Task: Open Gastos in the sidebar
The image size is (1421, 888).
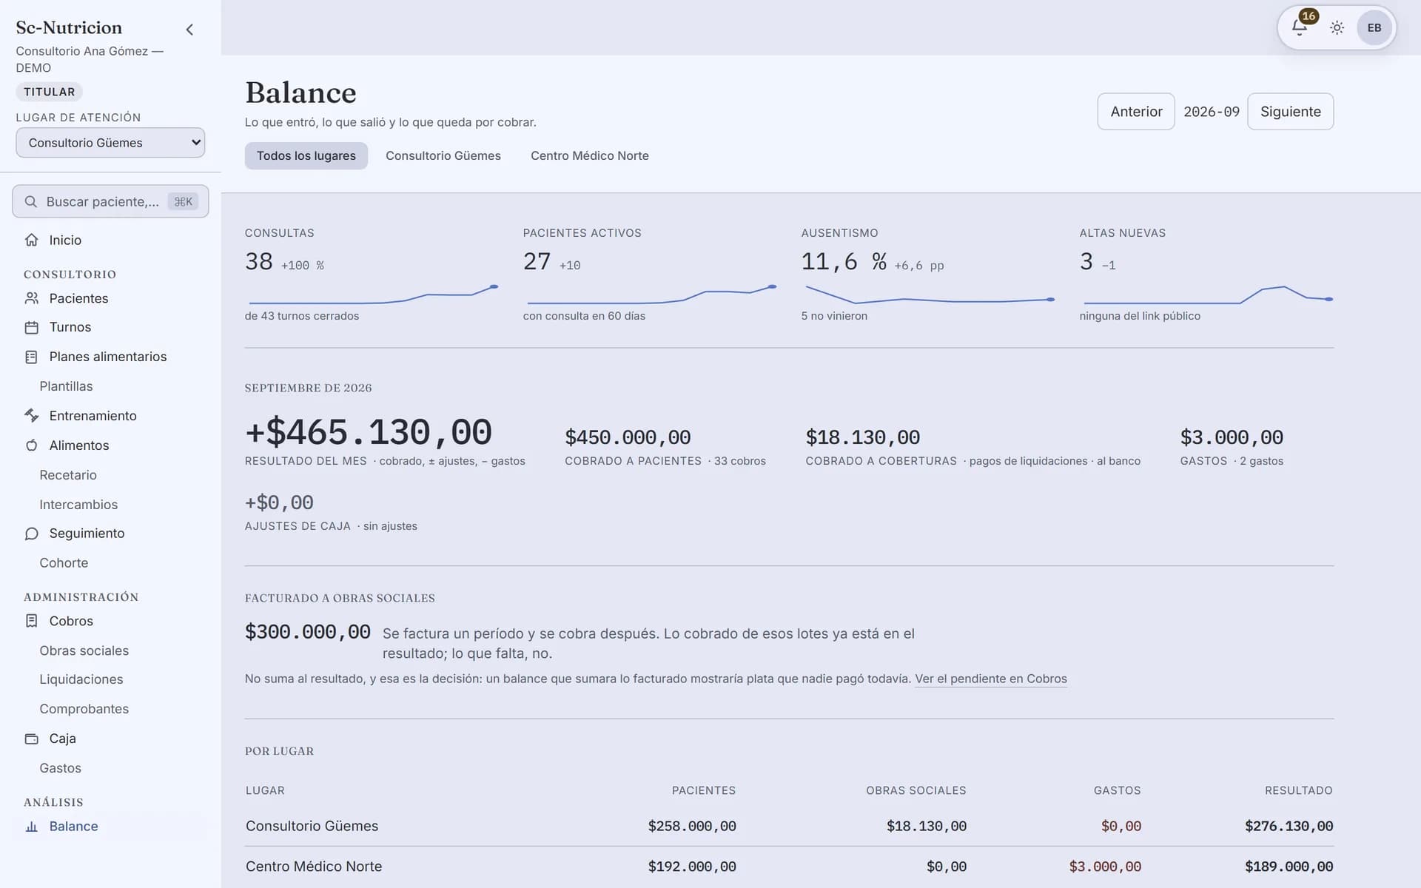Action: [61, 768]
